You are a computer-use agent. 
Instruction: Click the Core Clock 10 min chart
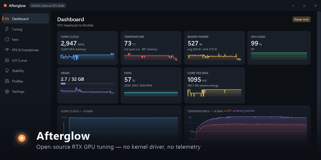pyautogui.click(x=119, y=130)
